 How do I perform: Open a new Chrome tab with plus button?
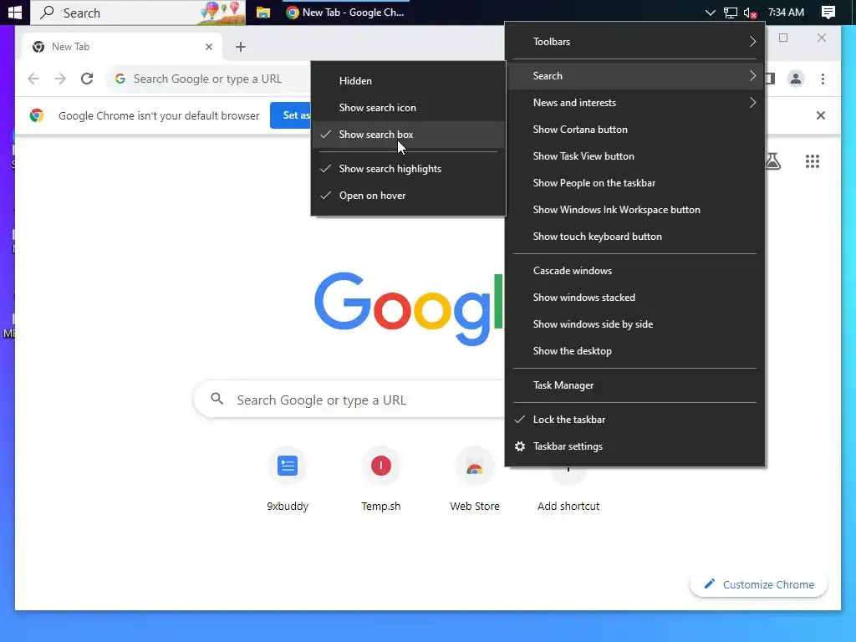pos(240,47)
